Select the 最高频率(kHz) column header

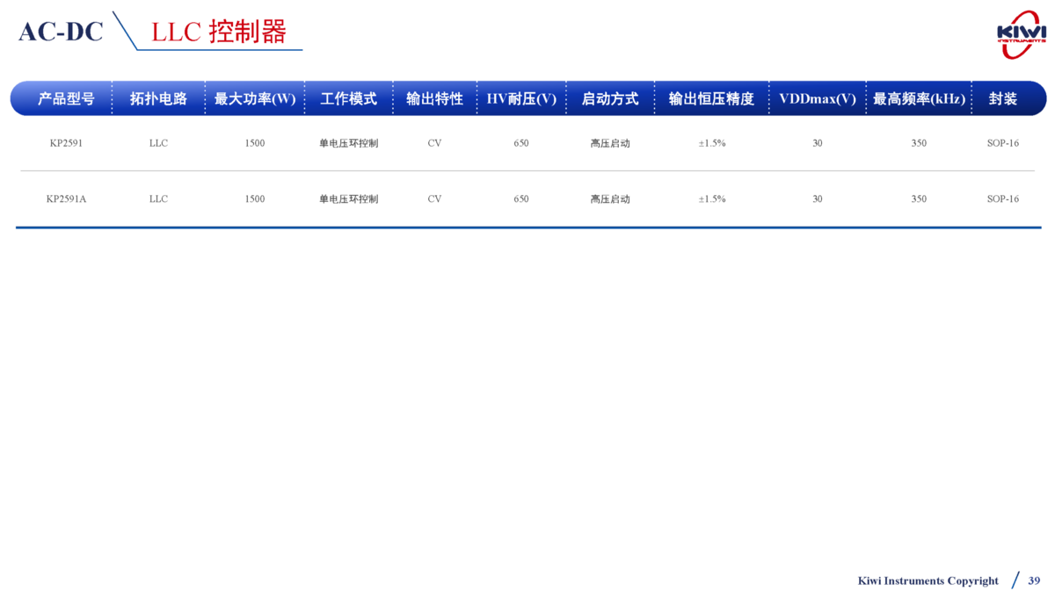tap(919, 98)
